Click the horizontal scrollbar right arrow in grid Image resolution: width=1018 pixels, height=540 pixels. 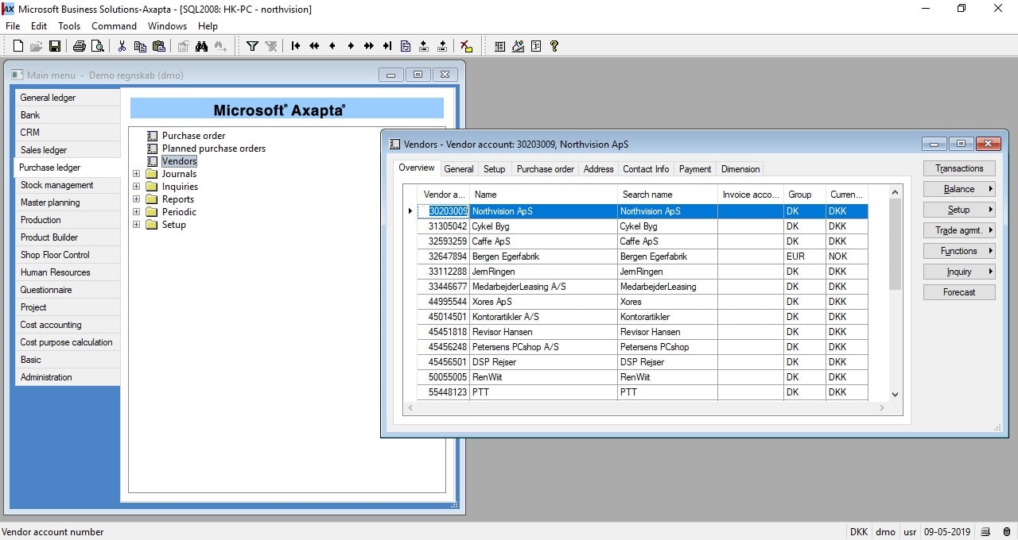(x=882, y=407)
